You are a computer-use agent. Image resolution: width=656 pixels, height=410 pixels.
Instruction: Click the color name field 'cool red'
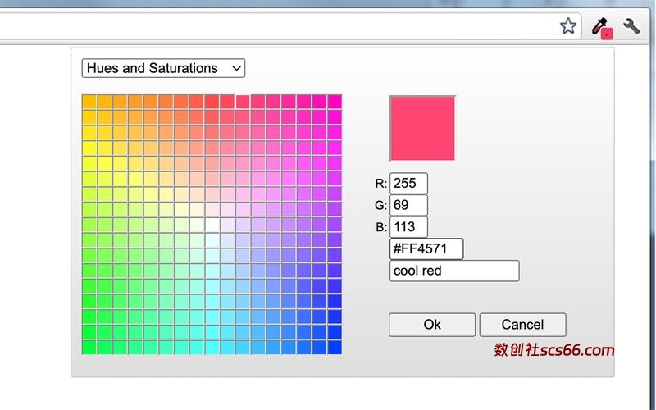(454, 271)
